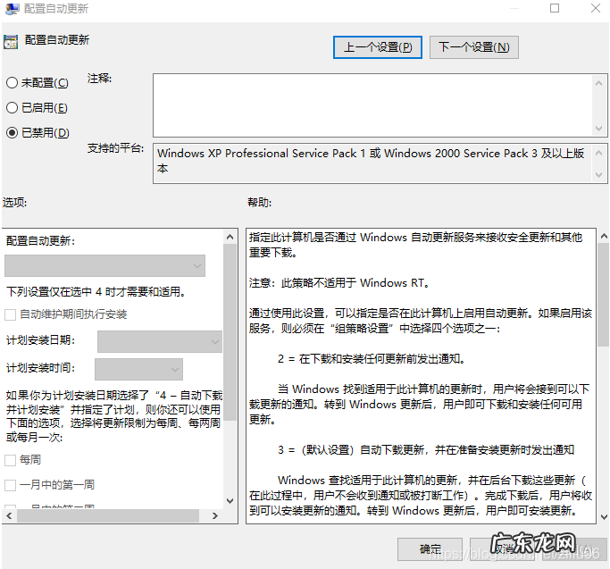
Task: Click the policy icon beside 配置自动更新 heading
Action: coord(11,41)
